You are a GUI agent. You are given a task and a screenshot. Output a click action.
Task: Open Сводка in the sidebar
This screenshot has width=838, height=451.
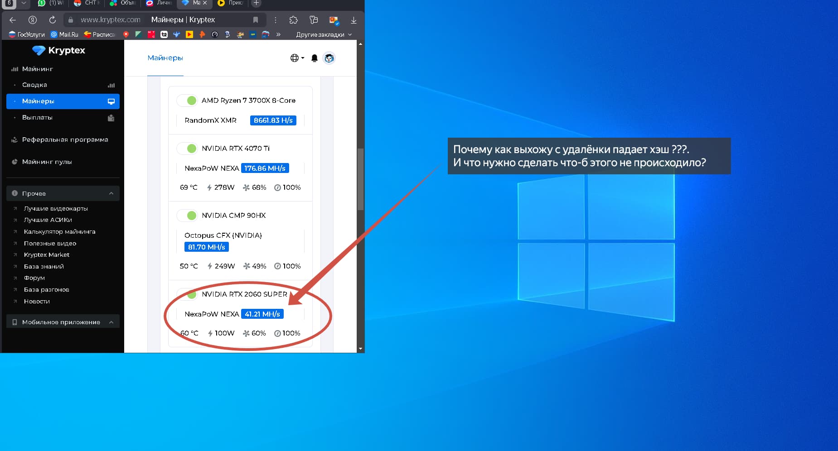point(63,85)
